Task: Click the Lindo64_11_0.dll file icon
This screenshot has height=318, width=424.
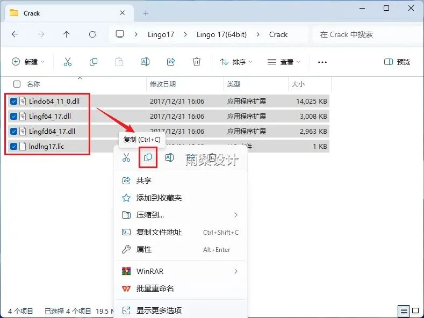Action: (x=23, y=101)
